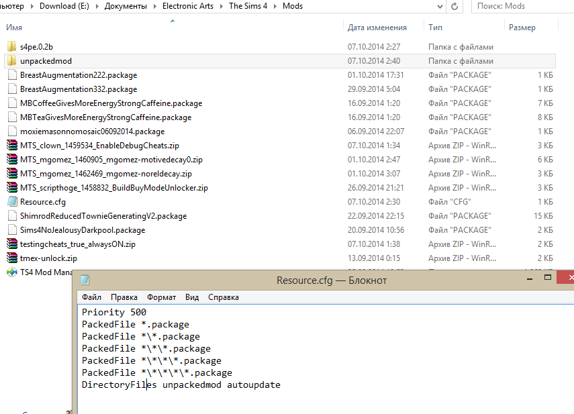This screenshot has height=414, width=574.
Task: Open the Формат menu in Notepad
Action: coord(161,297)
